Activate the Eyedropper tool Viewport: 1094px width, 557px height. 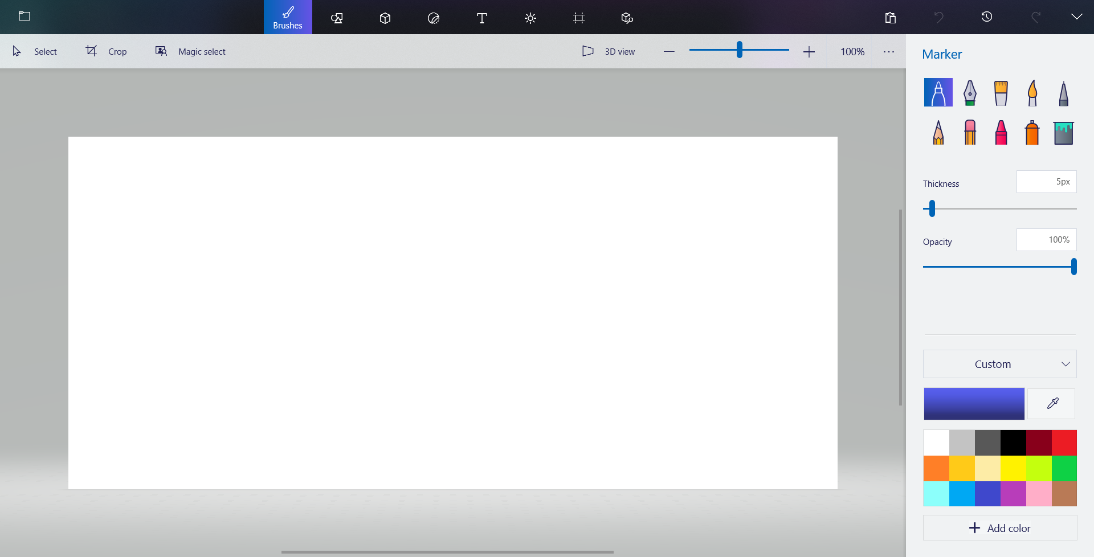pyautogui.click(x=1052, y=404)
